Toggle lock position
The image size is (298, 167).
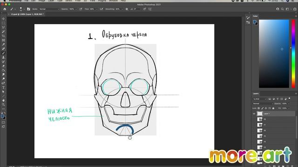pyautogui.click(x=266, y=108)
